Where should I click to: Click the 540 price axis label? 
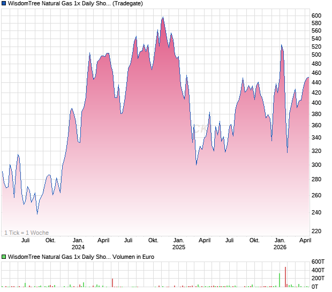(316, 39)
